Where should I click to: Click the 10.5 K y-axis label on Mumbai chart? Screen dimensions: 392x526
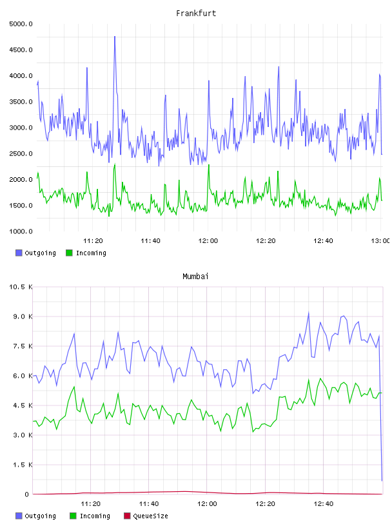21,287
